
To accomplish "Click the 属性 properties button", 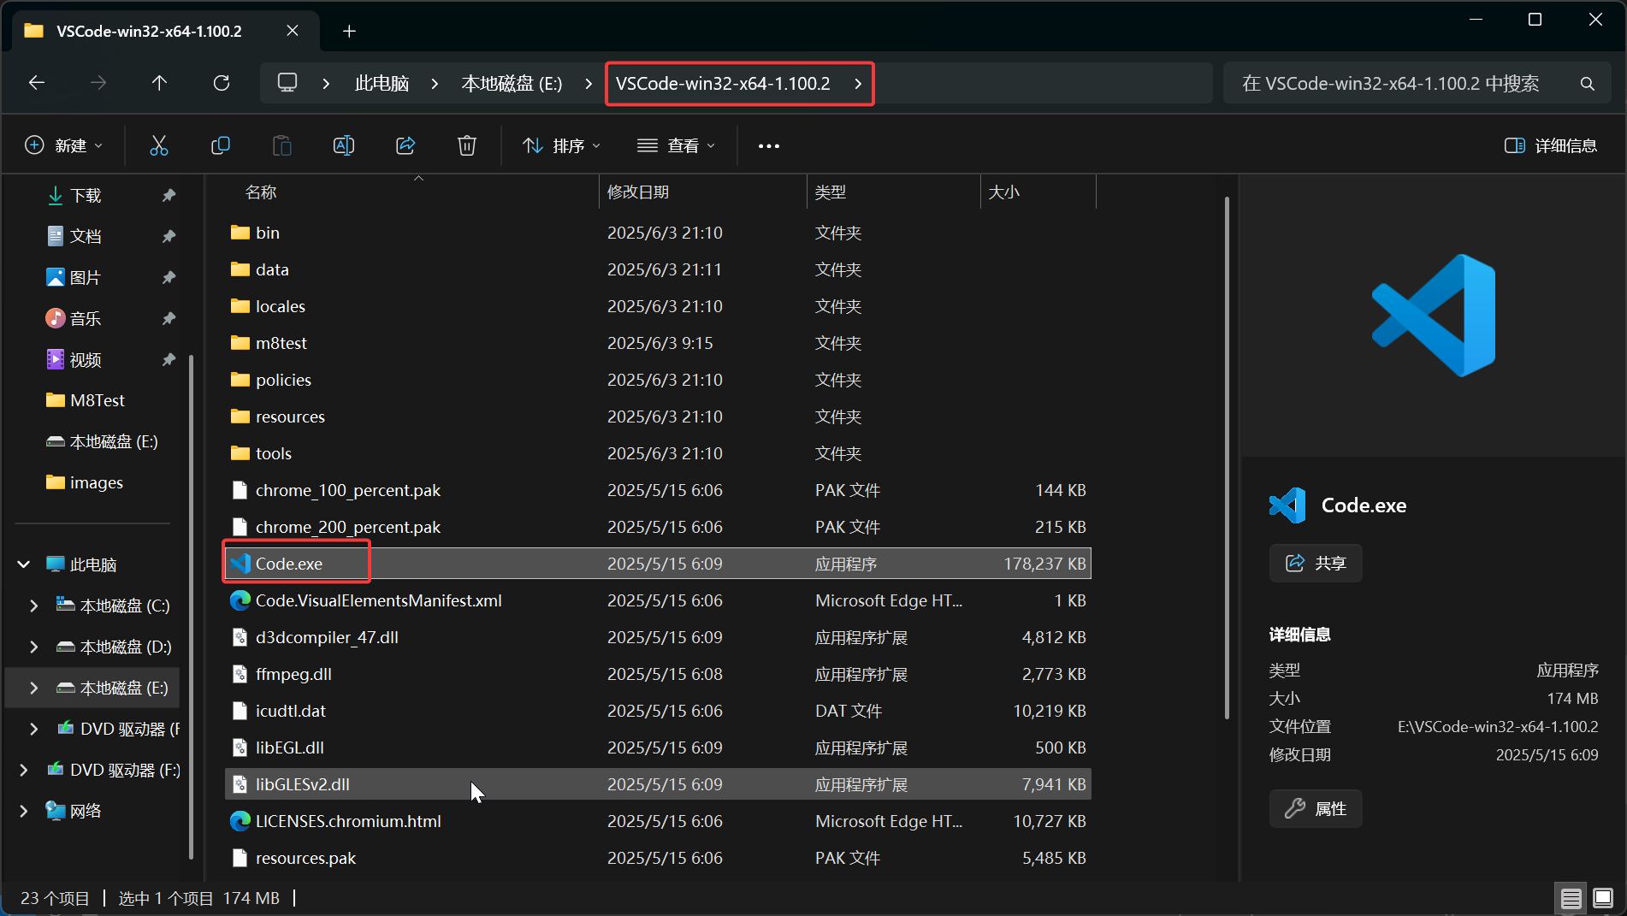I will [x=1316, y=808].
